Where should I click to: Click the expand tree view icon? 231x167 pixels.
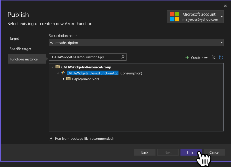(x=214, y=57)
